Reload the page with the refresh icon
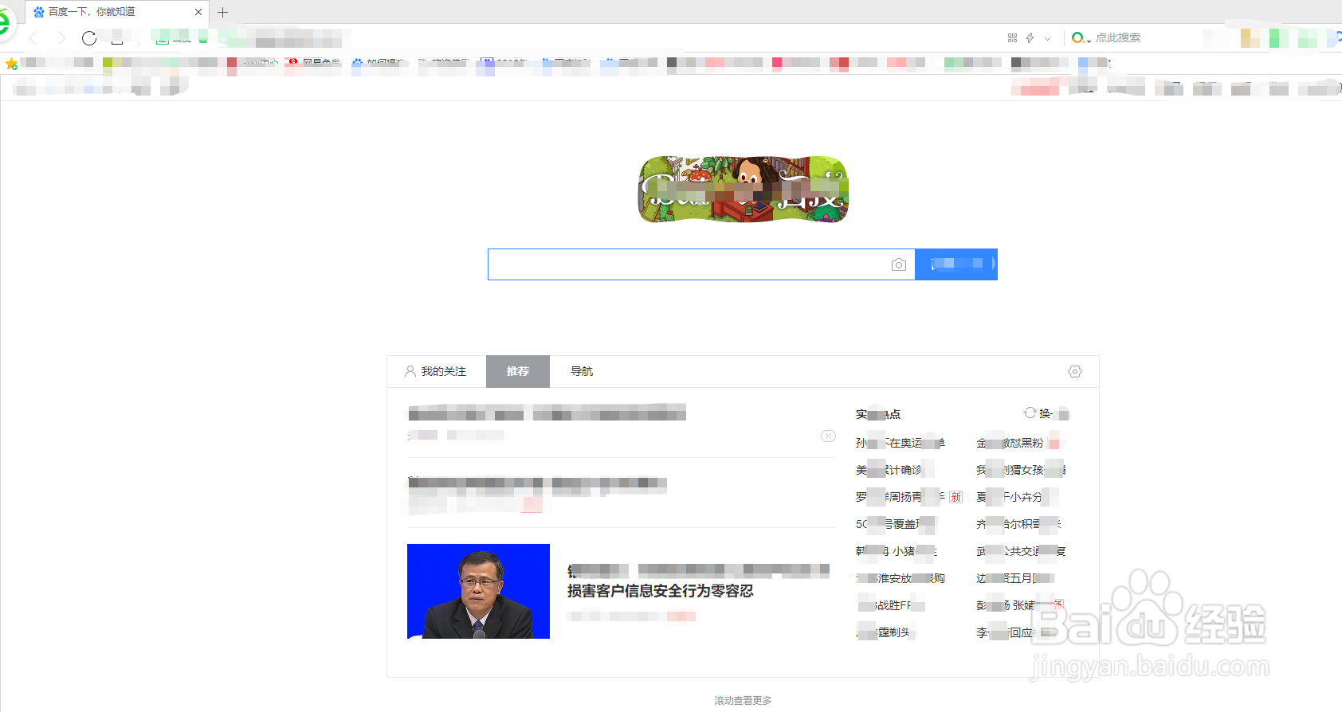 click(x=89, y=38)
